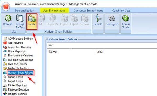
Task: Open Configure with the gear icon
Action: pos(112,18)
